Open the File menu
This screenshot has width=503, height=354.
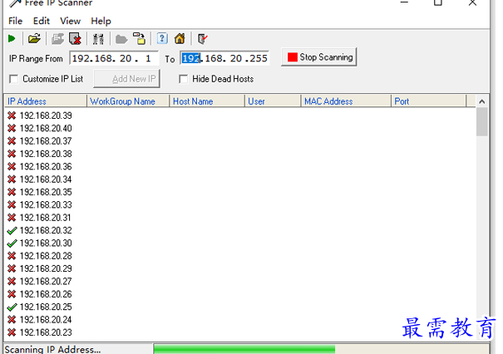pos(16,21)
